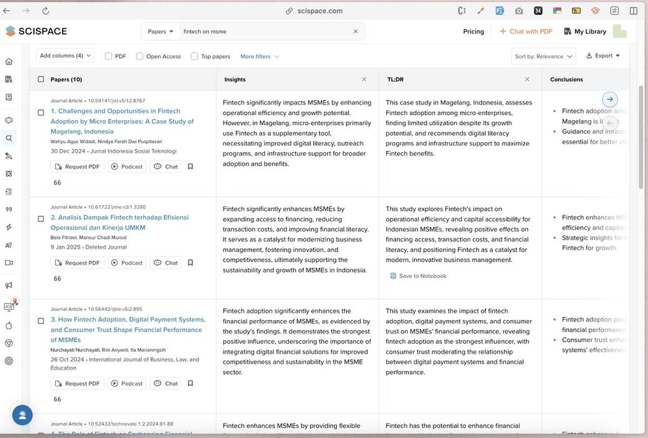Click the citation quote icon under paper 2

57,278
